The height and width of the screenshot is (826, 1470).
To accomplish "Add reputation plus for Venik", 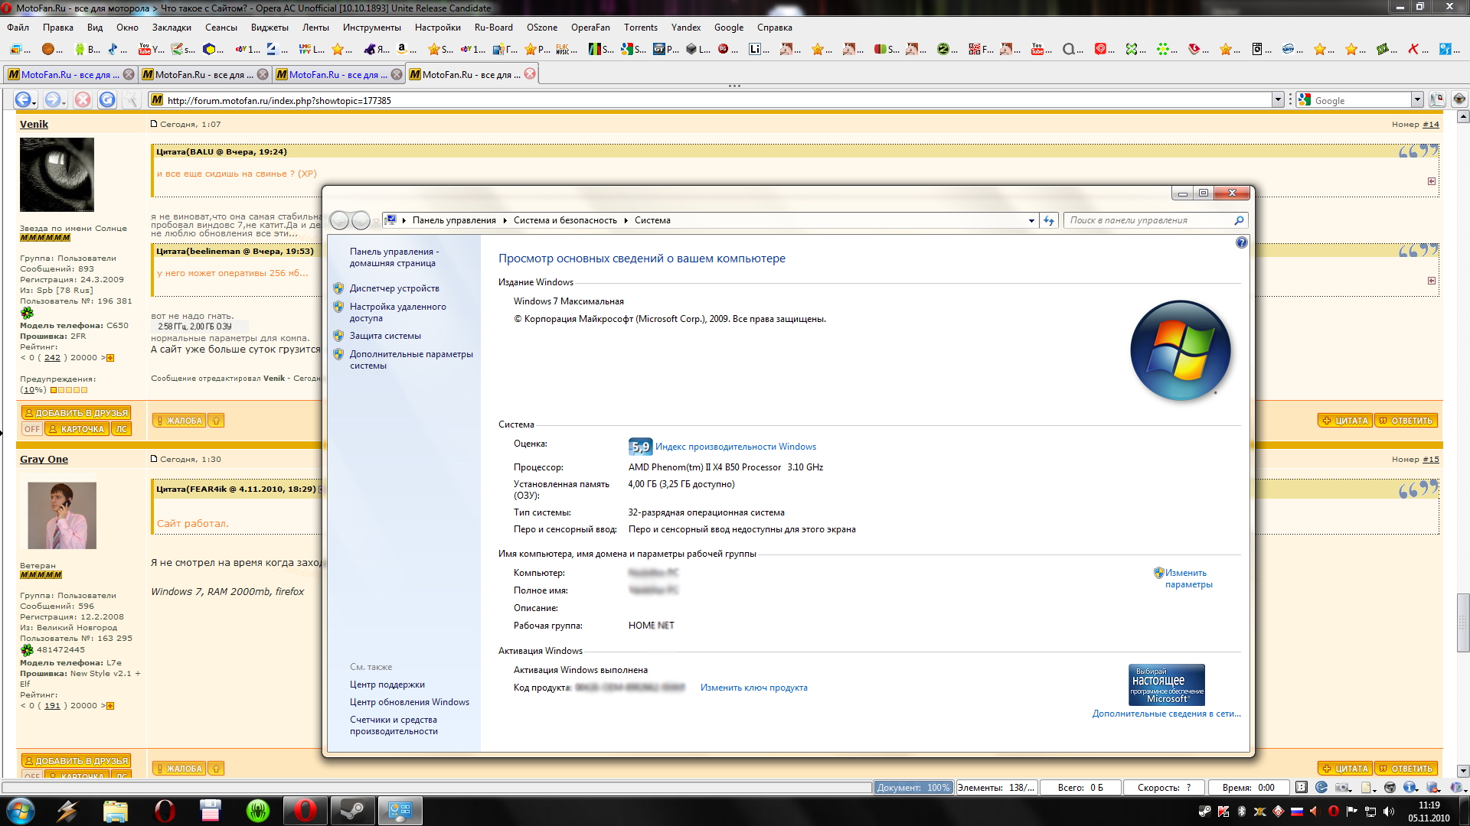I will [109, 358].
